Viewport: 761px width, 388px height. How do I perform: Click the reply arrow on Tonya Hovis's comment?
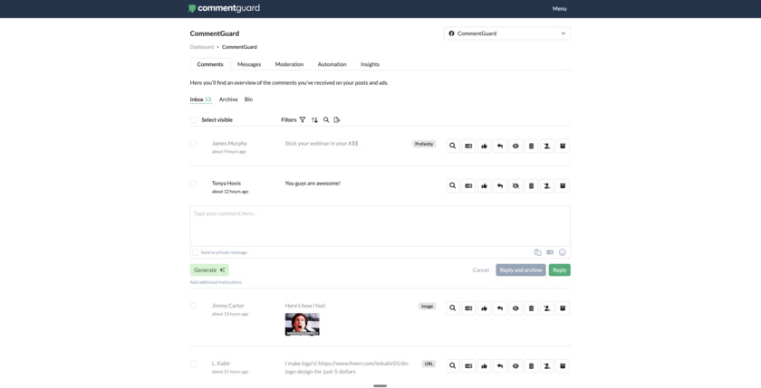click(500, 185)
